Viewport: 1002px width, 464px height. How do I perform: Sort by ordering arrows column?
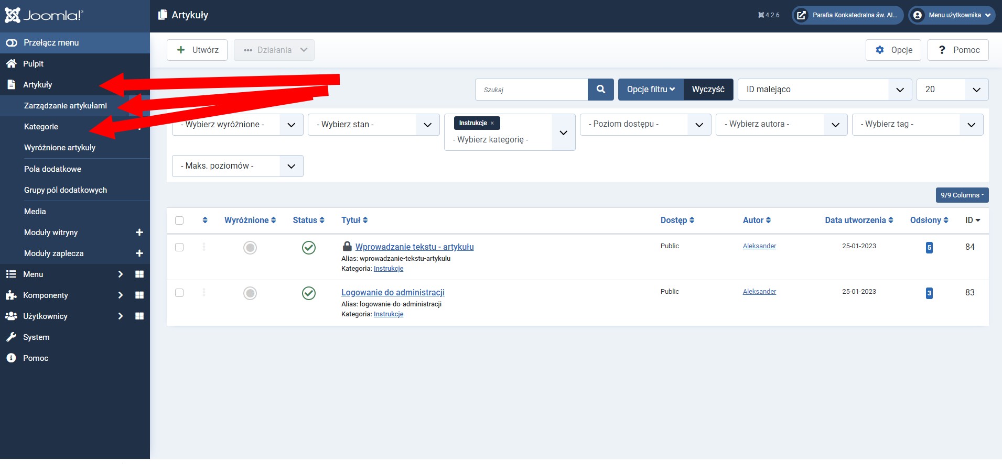pyautogui.click(x=205, y=220)
